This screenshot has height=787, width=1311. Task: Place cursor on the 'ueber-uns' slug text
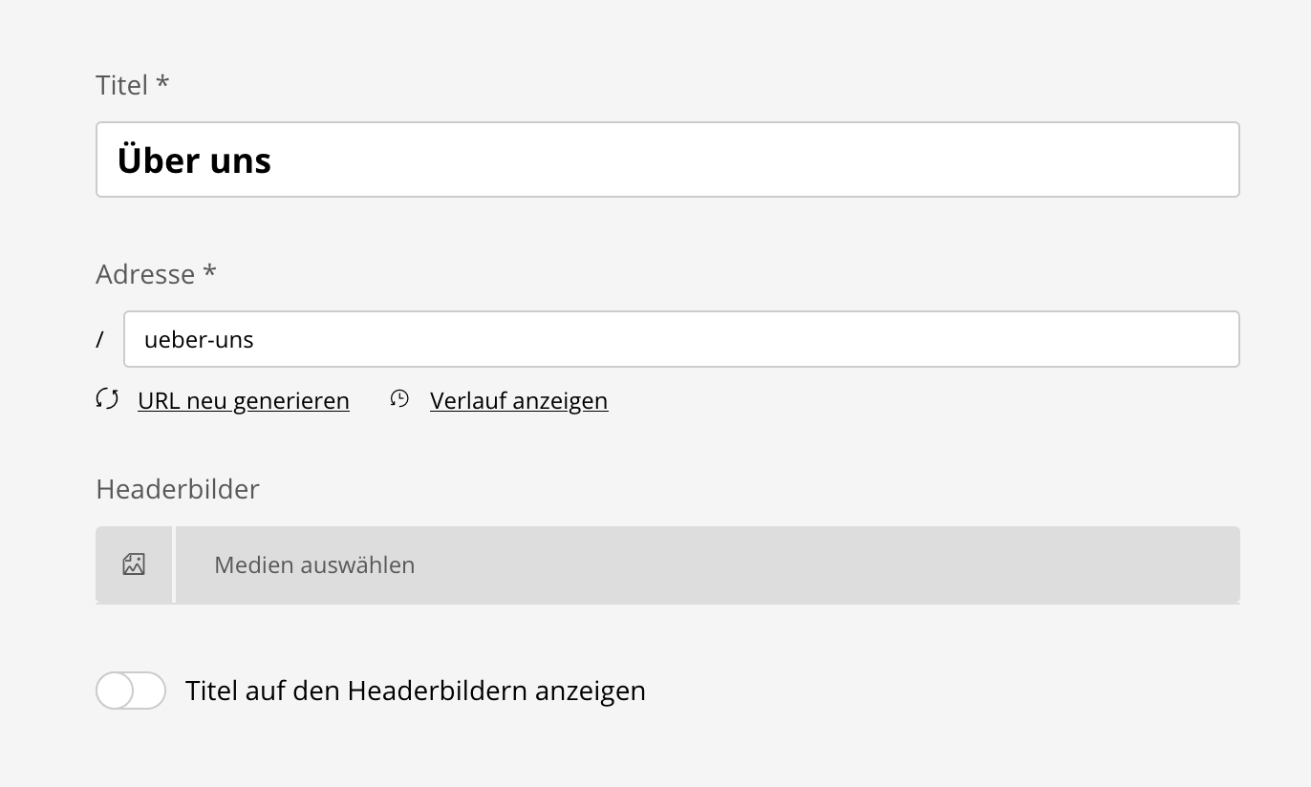(x=199, y=339)
